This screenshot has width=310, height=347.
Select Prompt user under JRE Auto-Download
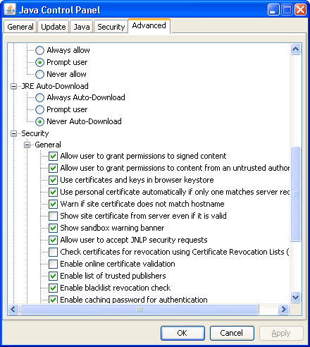pyautogui.click(x=39, y=109)
